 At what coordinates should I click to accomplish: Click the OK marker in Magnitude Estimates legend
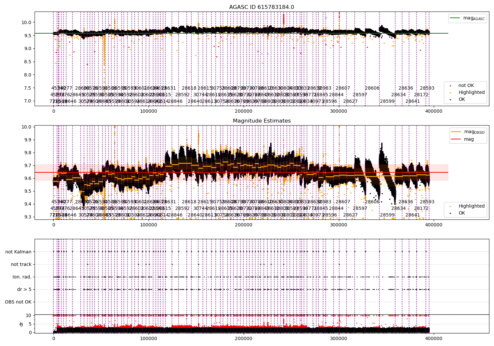[450, 213]
